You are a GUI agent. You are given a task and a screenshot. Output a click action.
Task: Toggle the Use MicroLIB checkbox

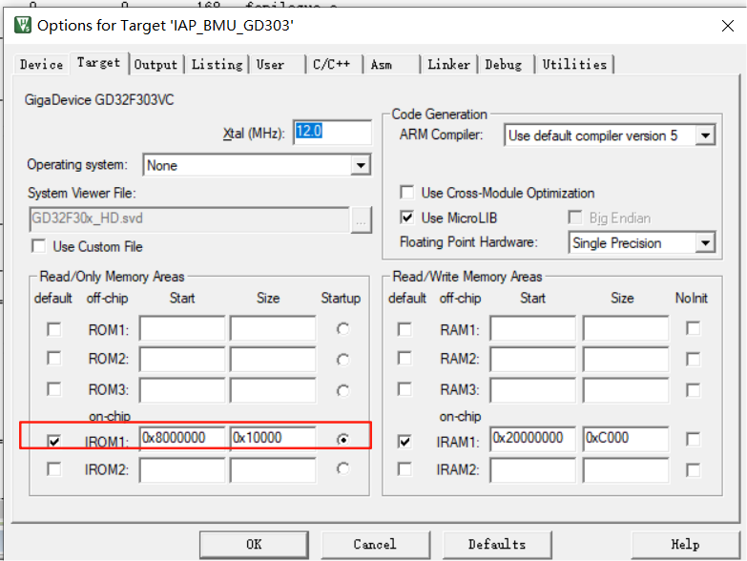pos(406,218)
